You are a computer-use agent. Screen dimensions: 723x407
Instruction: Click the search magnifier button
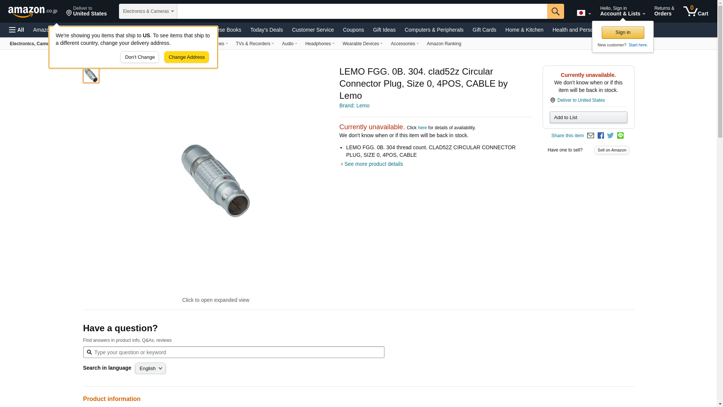(x=555, y=11)
